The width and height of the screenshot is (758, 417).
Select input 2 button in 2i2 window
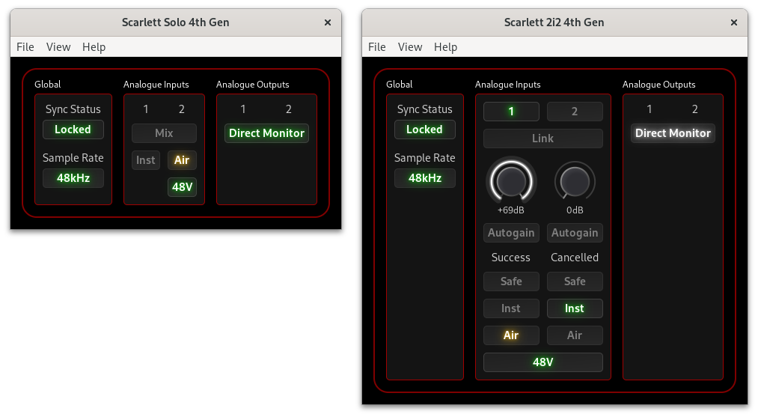coord(575,112)
